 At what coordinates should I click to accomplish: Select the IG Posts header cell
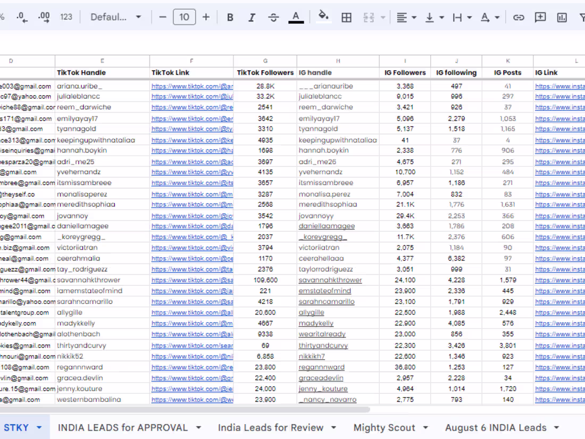click(x=507, y=73)
